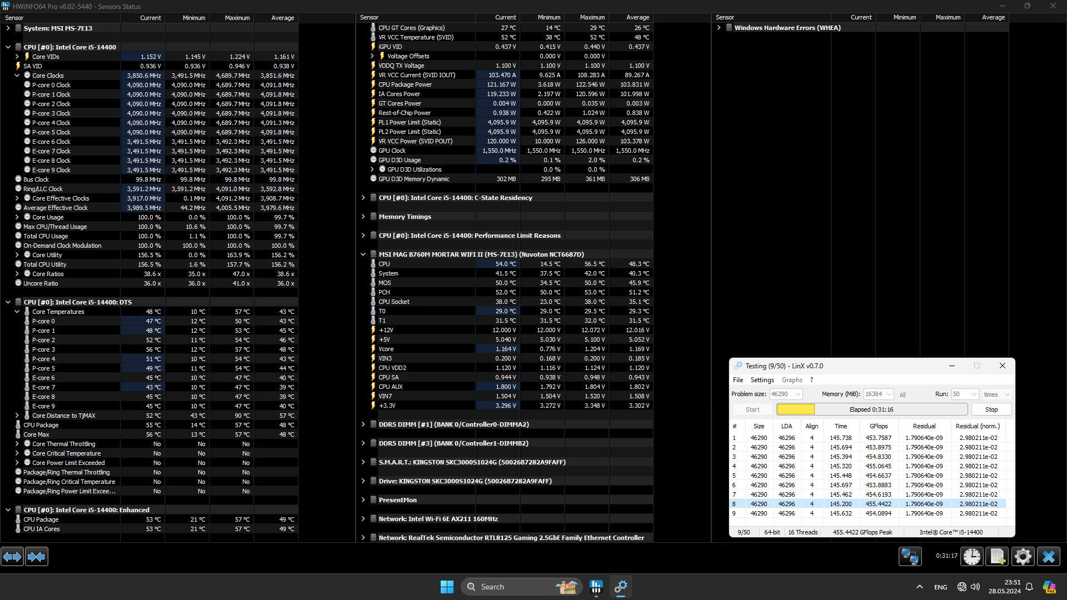Click the expand columns arrows icon
The height and width of the screenshot is (600, 1067).
[x=12, y=556]
